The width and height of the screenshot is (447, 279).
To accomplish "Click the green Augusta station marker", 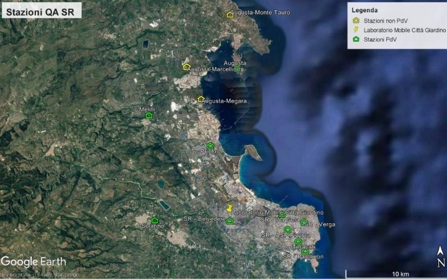I will click(237, 69).
